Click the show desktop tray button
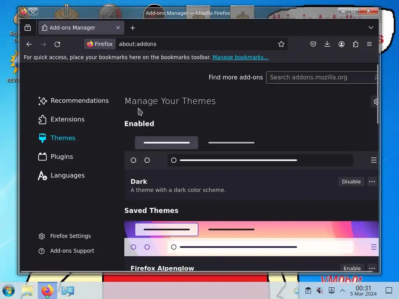The image size is (399, 299). click(389, 290)
